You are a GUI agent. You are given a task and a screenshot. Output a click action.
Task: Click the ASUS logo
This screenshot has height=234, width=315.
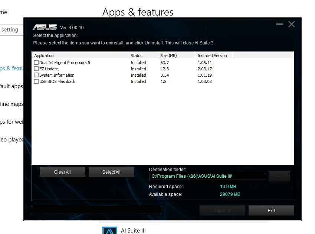click(45, 27)
